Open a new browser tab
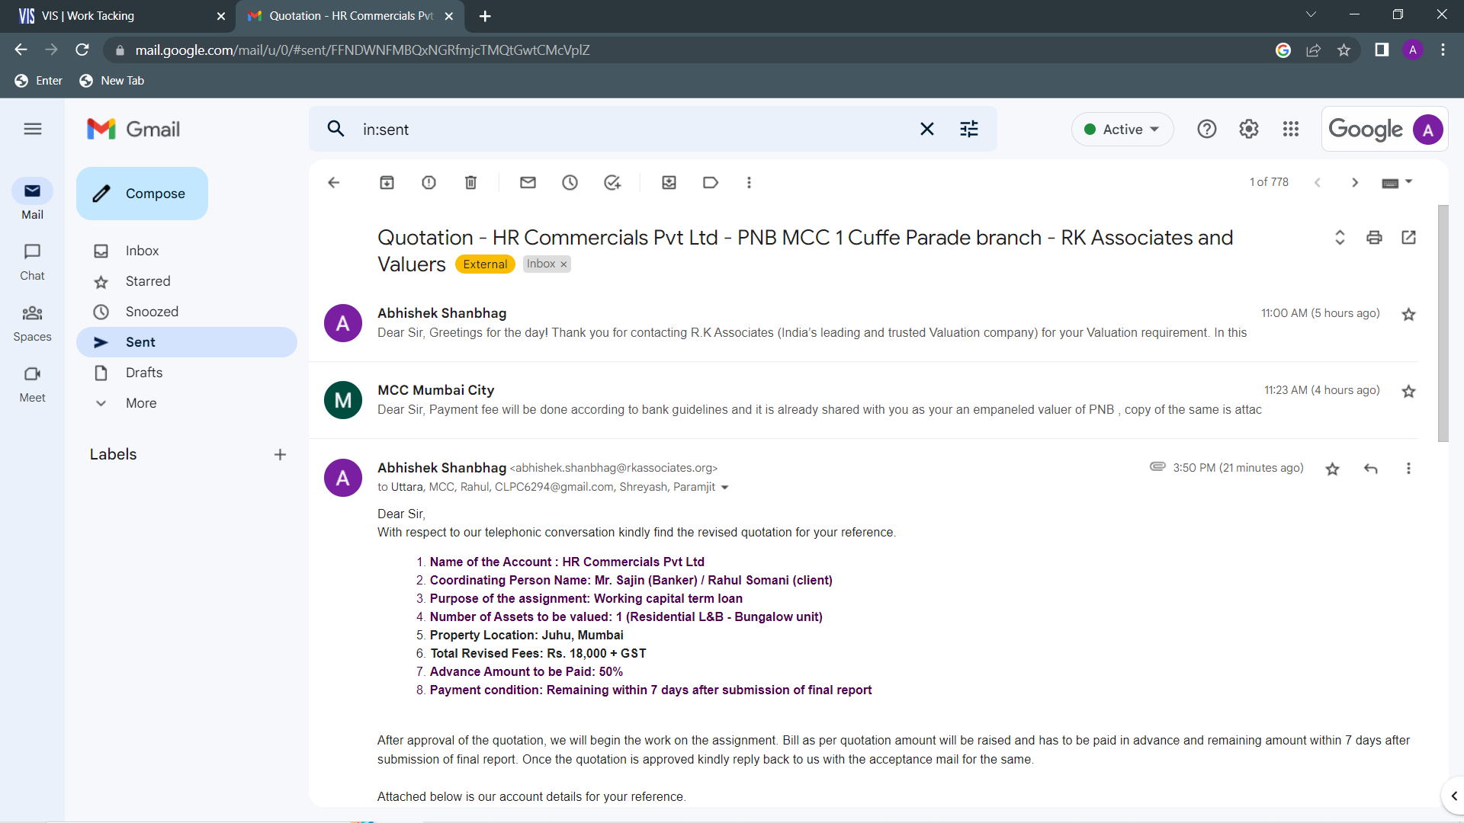 click(x=485, y=16)
